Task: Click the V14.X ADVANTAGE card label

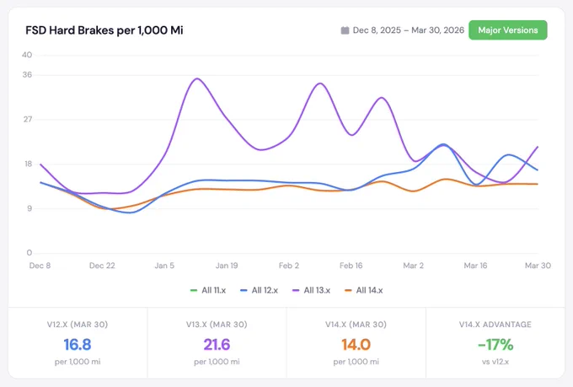Action: pos(495,325)
